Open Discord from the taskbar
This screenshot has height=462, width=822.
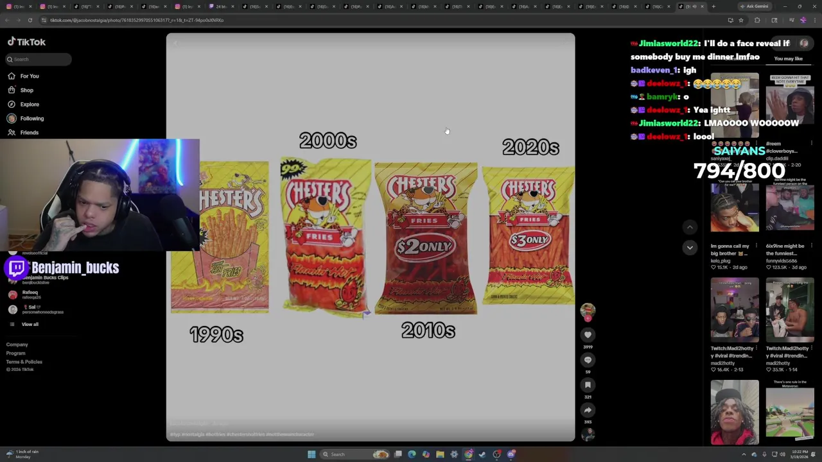click(511, 454)
